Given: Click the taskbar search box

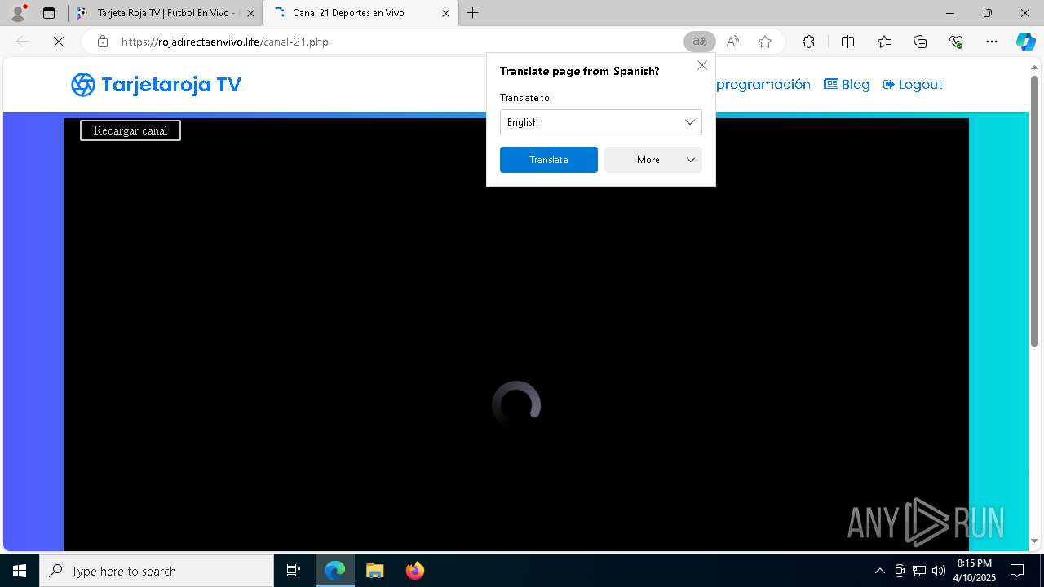Looking at the screenshot, I should pos(157,571).
